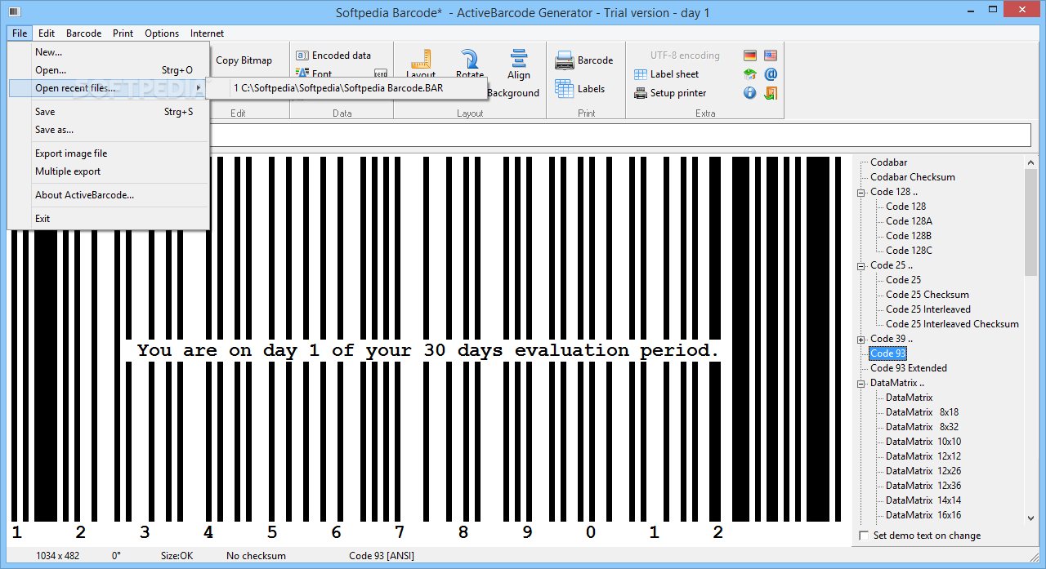Open the Options menu
The height and width of the screenshot is (569, 1046).
[162, 33]
